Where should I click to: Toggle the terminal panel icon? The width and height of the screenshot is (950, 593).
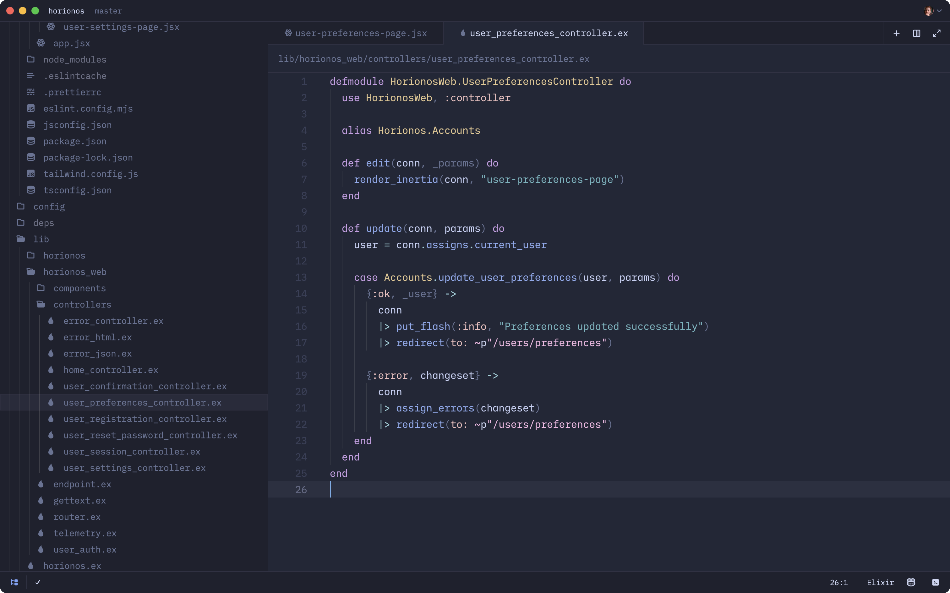(x=936, y=582)
